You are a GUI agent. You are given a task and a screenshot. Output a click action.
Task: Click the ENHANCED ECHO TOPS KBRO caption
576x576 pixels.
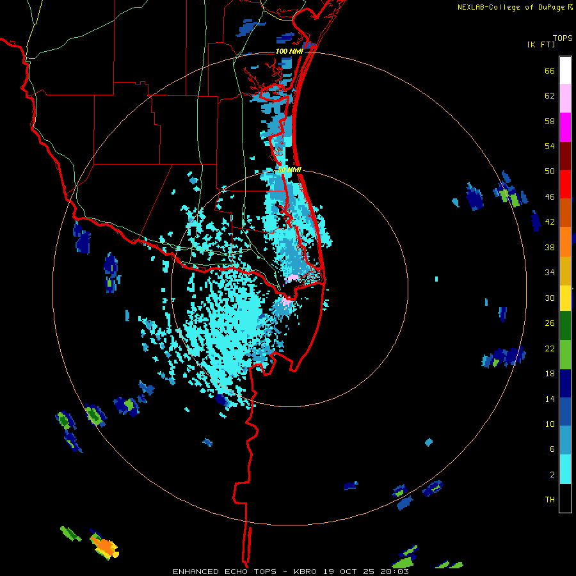291,572
